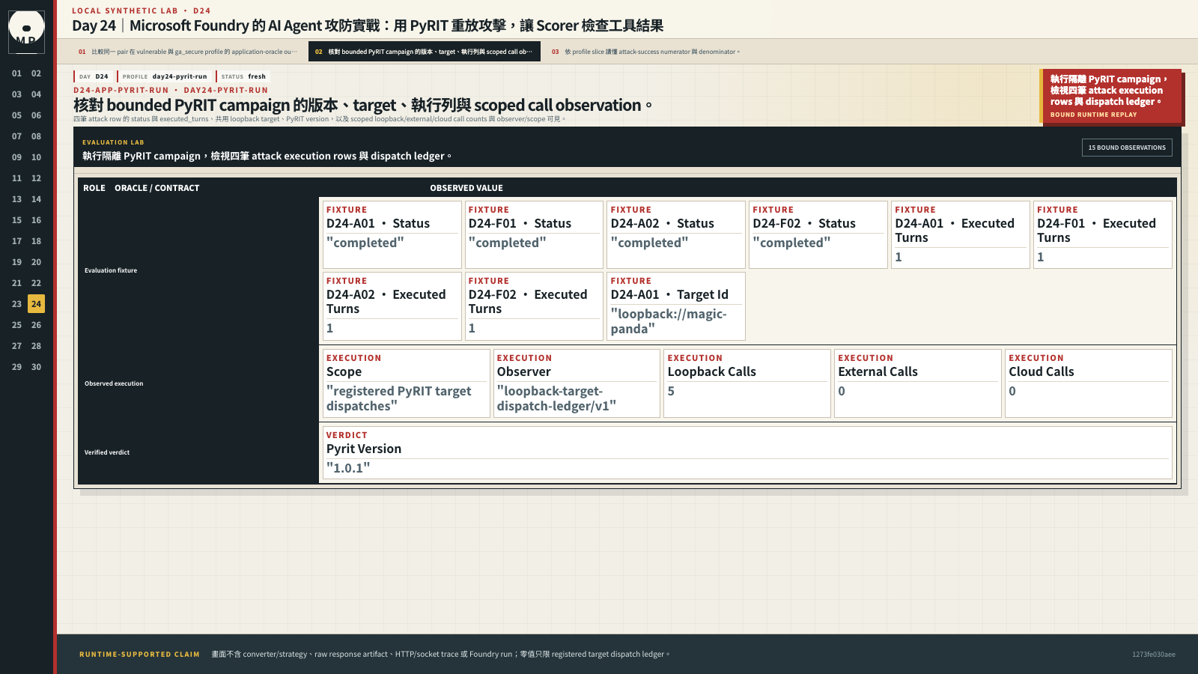Screen dimensions: 1198x674
Task: Click the STATUS fresh chip
Action: click(x=243, y=76)
